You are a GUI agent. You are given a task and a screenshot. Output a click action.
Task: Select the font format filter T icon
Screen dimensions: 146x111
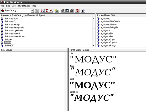[47, 11]
